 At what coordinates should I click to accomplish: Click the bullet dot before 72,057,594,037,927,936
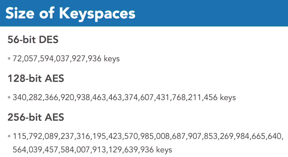[x=9, y=59]
